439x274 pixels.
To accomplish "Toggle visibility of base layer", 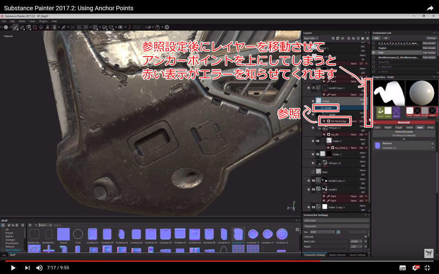I will pyautogui.click(x=313, y=172).
